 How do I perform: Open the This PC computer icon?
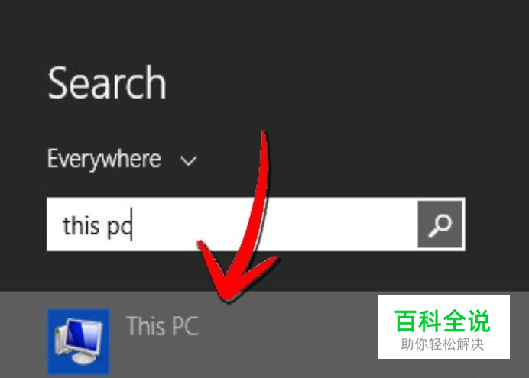tap(78, 341)
